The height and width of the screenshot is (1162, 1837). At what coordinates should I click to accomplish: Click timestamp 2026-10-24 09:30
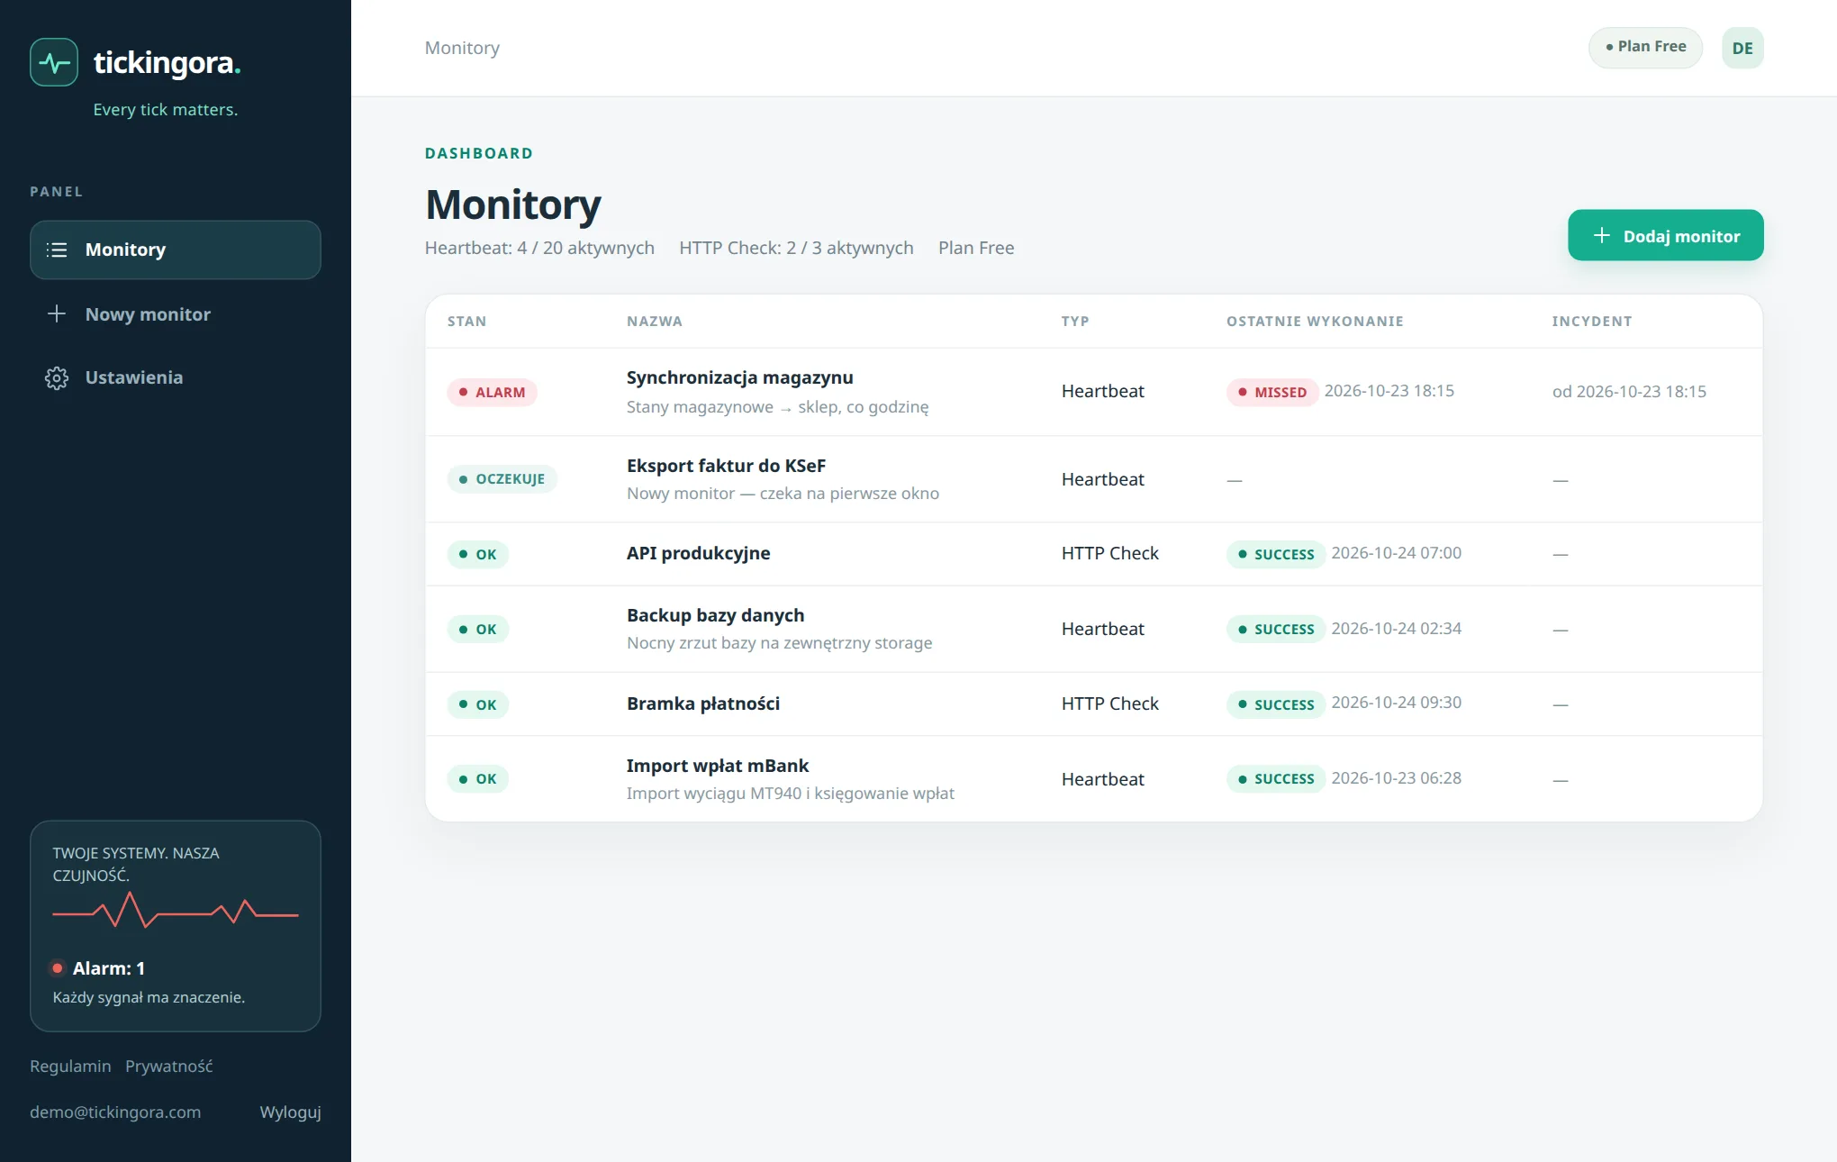(x=1397, y=703)
